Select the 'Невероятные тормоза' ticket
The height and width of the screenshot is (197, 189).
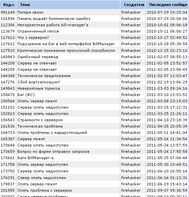pyautogui.click(x=94, y=88)
